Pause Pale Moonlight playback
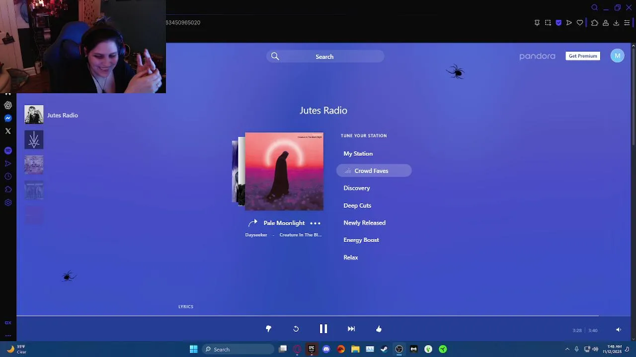Viewport: 636px width, 357px height. 323,329
